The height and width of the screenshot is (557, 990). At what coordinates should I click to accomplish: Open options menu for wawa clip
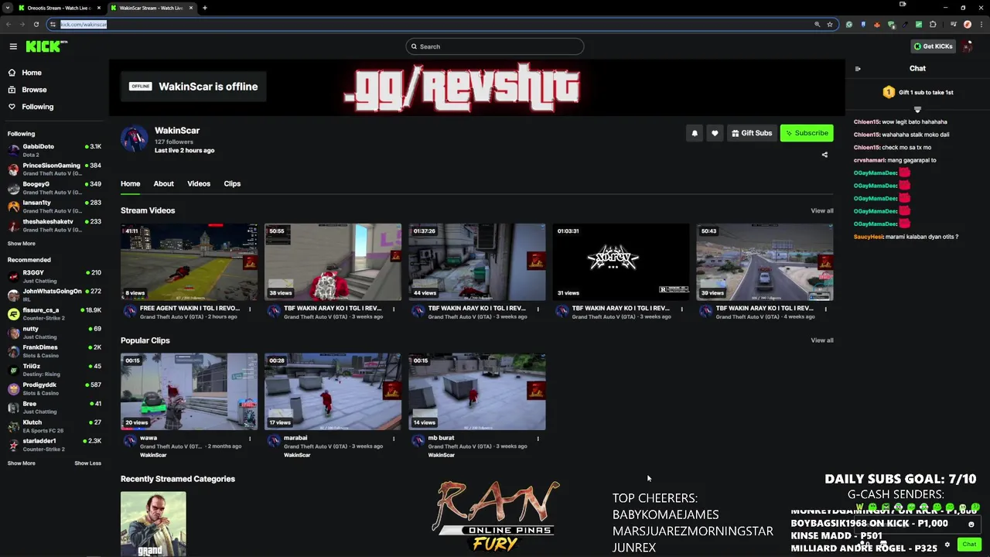pos(250,439)
